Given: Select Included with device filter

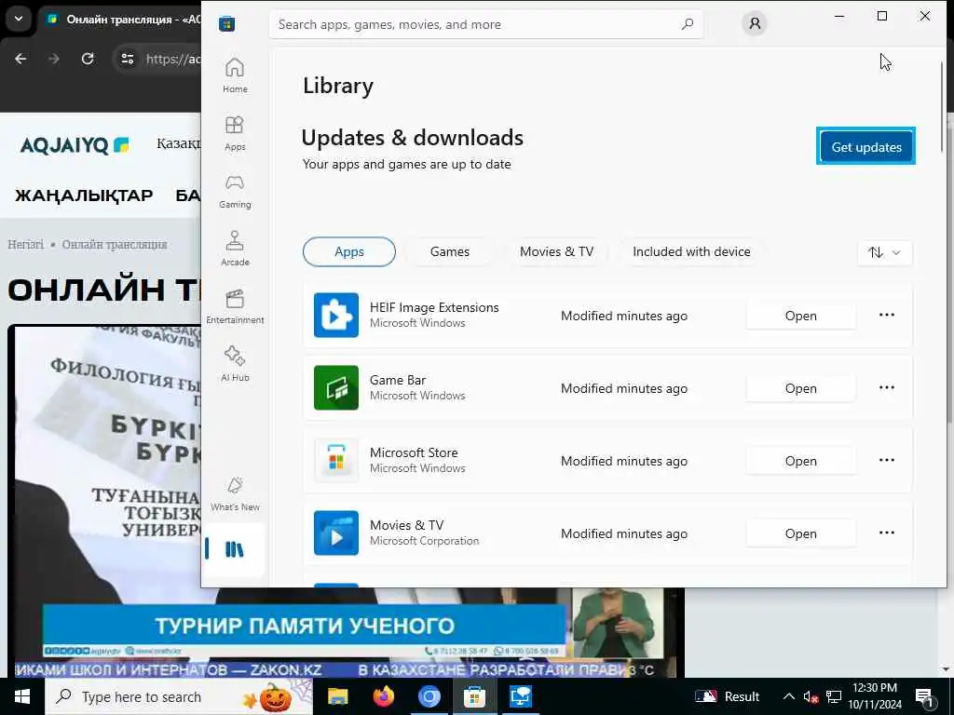Looking at the screenshot, I should [691, 251].
